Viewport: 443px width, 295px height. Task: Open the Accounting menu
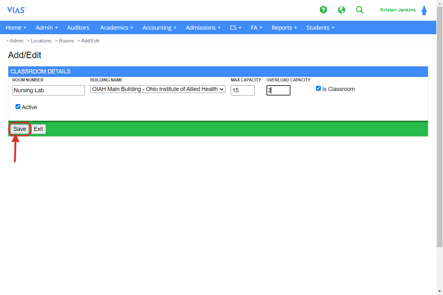pos(159,28)
